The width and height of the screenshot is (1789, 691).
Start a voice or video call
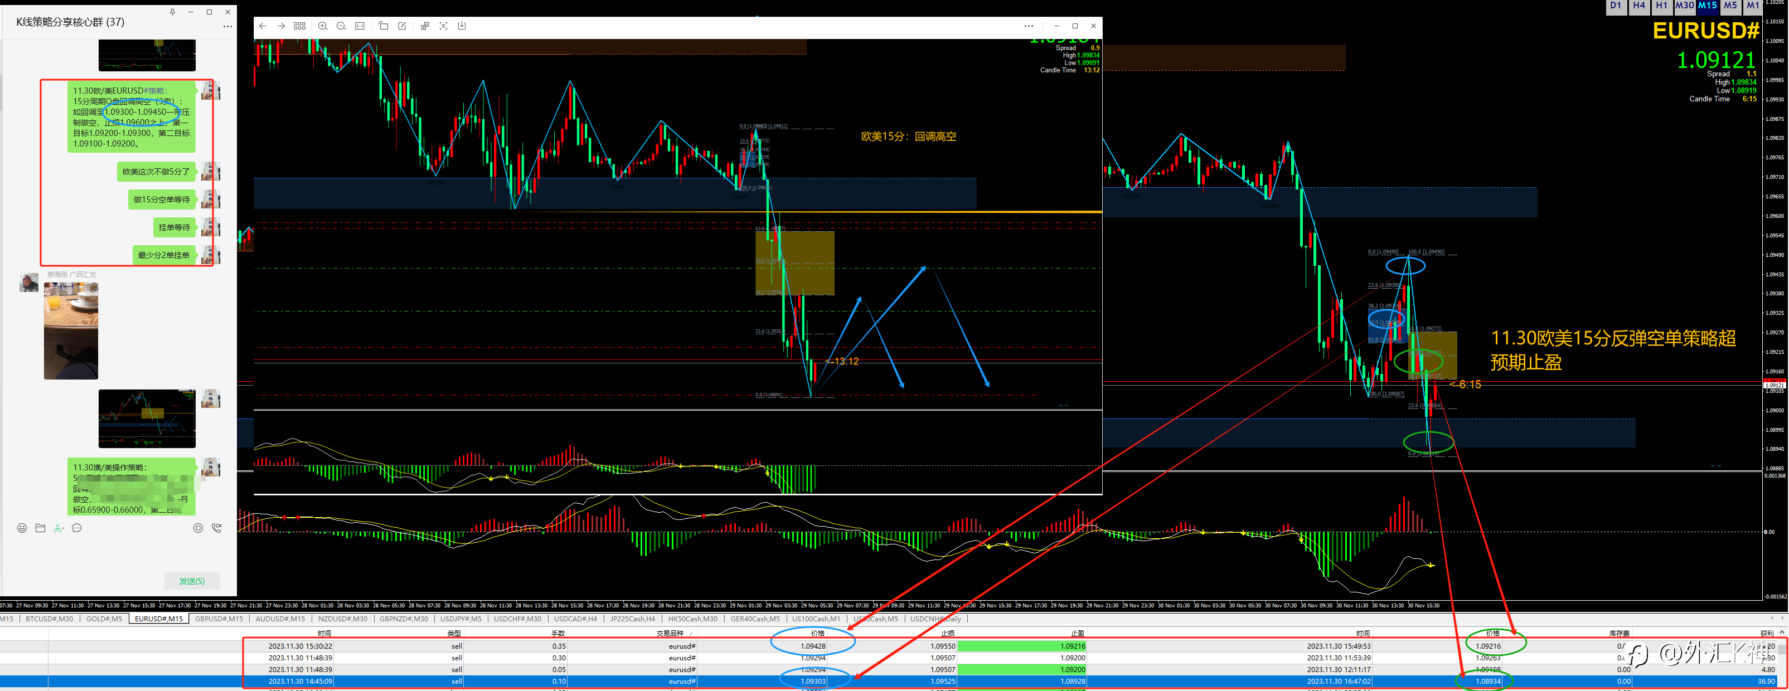point(217,528)
